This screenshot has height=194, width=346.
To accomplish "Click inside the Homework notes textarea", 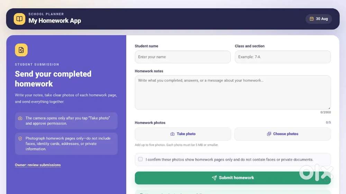I will 233,92.
